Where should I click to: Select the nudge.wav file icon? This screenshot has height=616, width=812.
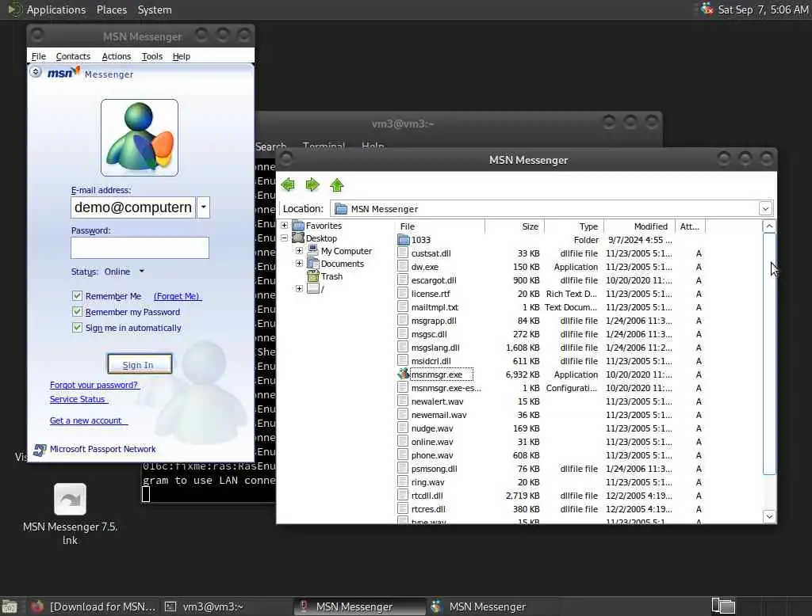click(403, 428)
